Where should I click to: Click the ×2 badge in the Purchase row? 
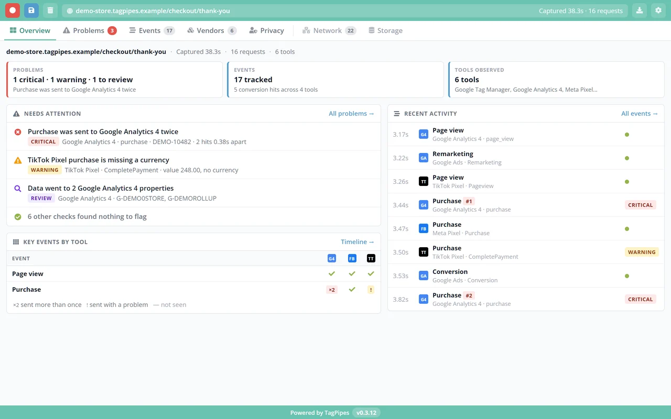332,290
